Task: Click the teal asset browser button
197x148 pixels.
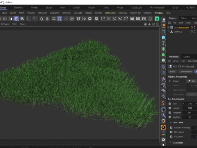Action: click(x=157, y=18)
